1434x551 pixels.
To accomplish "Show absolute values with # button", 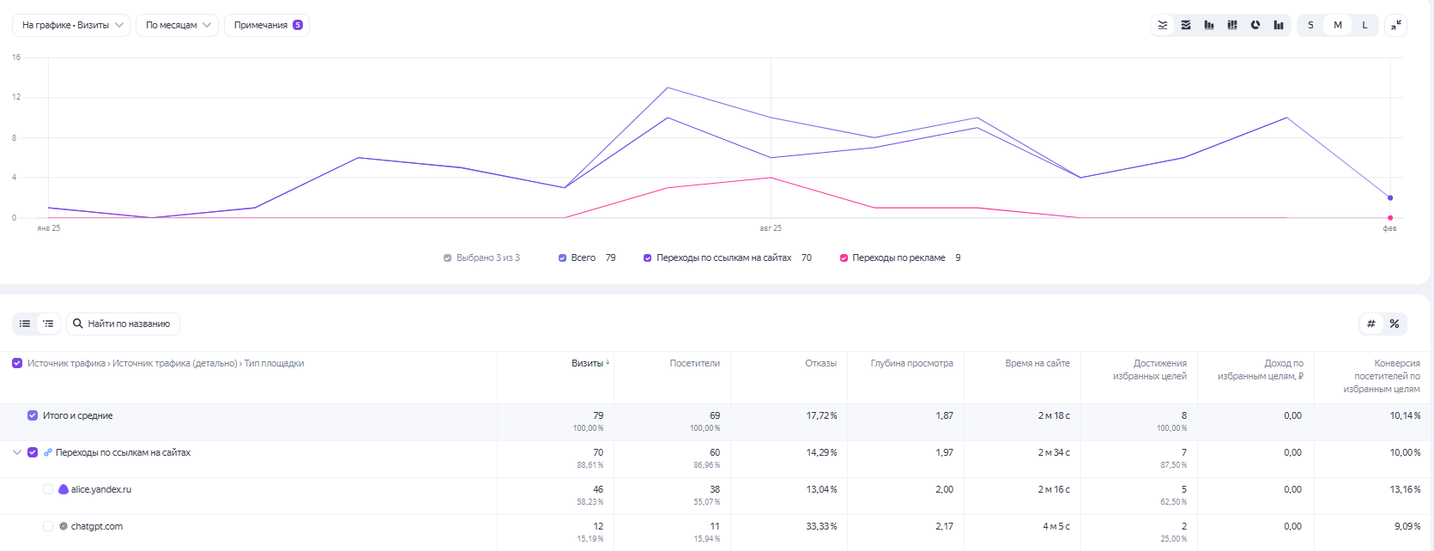I will point(1371,324).
